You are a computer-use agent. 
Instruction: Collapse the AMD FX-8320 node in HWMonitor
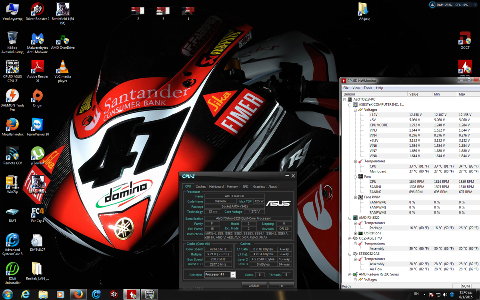pos(350,218)
